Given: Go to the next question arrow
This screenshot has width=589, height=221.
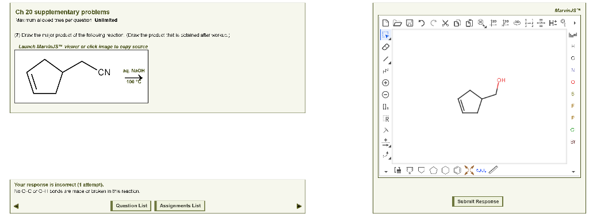Looking at the screenshot, I should point(299,206).
